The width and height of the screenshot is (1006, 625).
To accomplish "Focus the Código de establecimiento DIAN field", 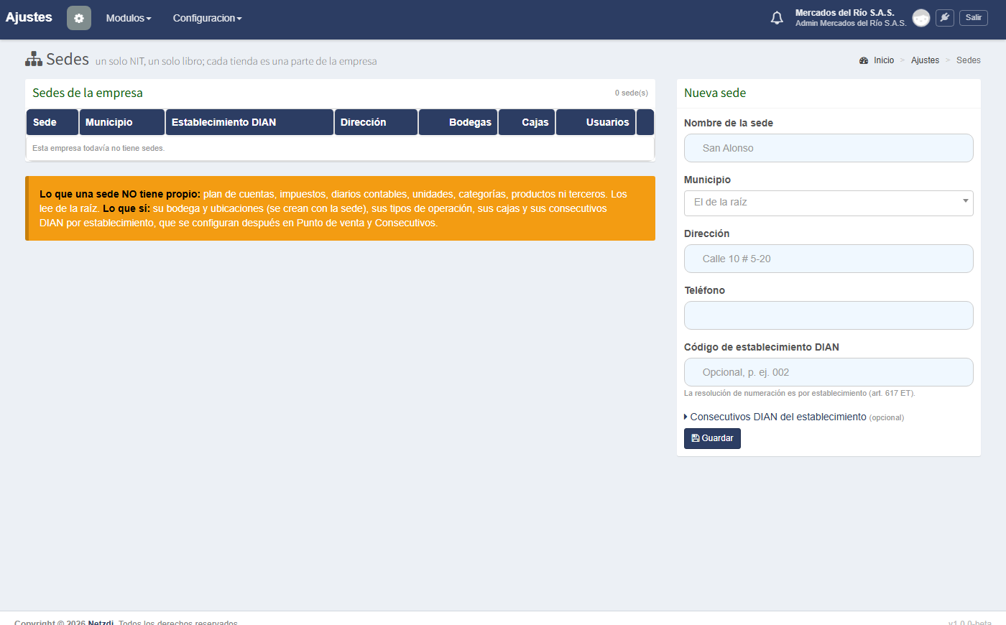I will tap(829, 372).
